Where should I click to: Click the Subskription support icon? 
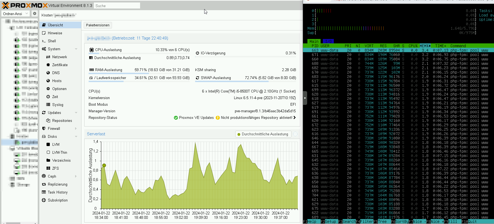(44, 200)
